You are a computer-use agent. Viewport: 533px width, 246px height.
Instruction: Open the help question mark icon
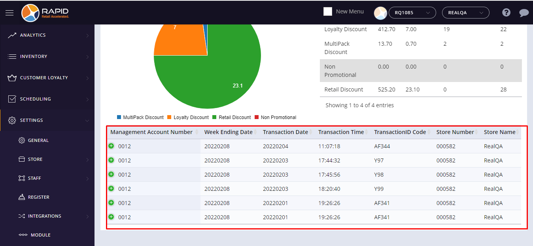506,13
